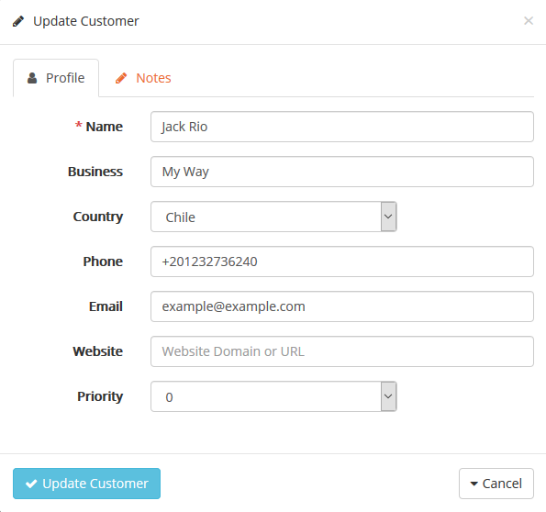Click the Cancel button
This screenshot has height=512, width=546.
point(496,484)
